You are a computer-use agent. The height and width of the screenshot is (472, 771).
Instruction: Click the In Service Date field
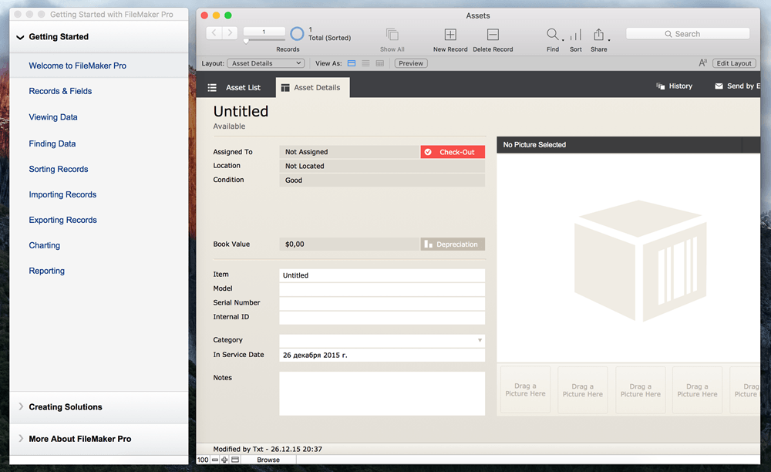tap(382, 355)
